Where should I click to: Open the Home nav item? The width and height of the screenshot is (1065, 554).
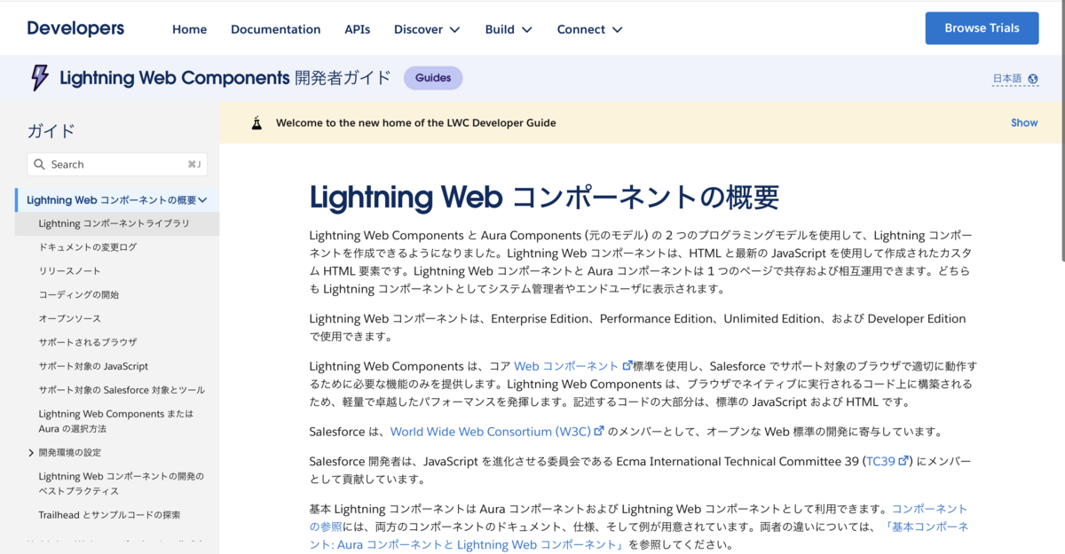(x=189, y=29)
